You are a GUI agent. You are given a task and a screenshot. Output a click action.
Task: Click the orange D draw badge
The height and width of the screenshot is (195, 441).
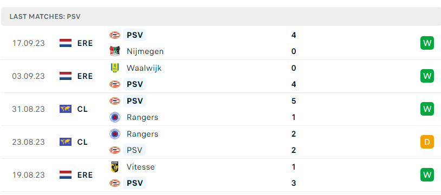[427, 142]
